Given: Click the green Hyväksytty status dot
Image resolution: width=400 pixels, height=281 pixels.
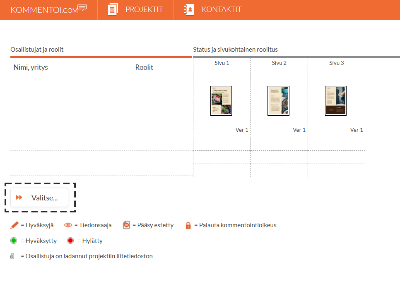Looking at the screenshot, I should 14,241.
